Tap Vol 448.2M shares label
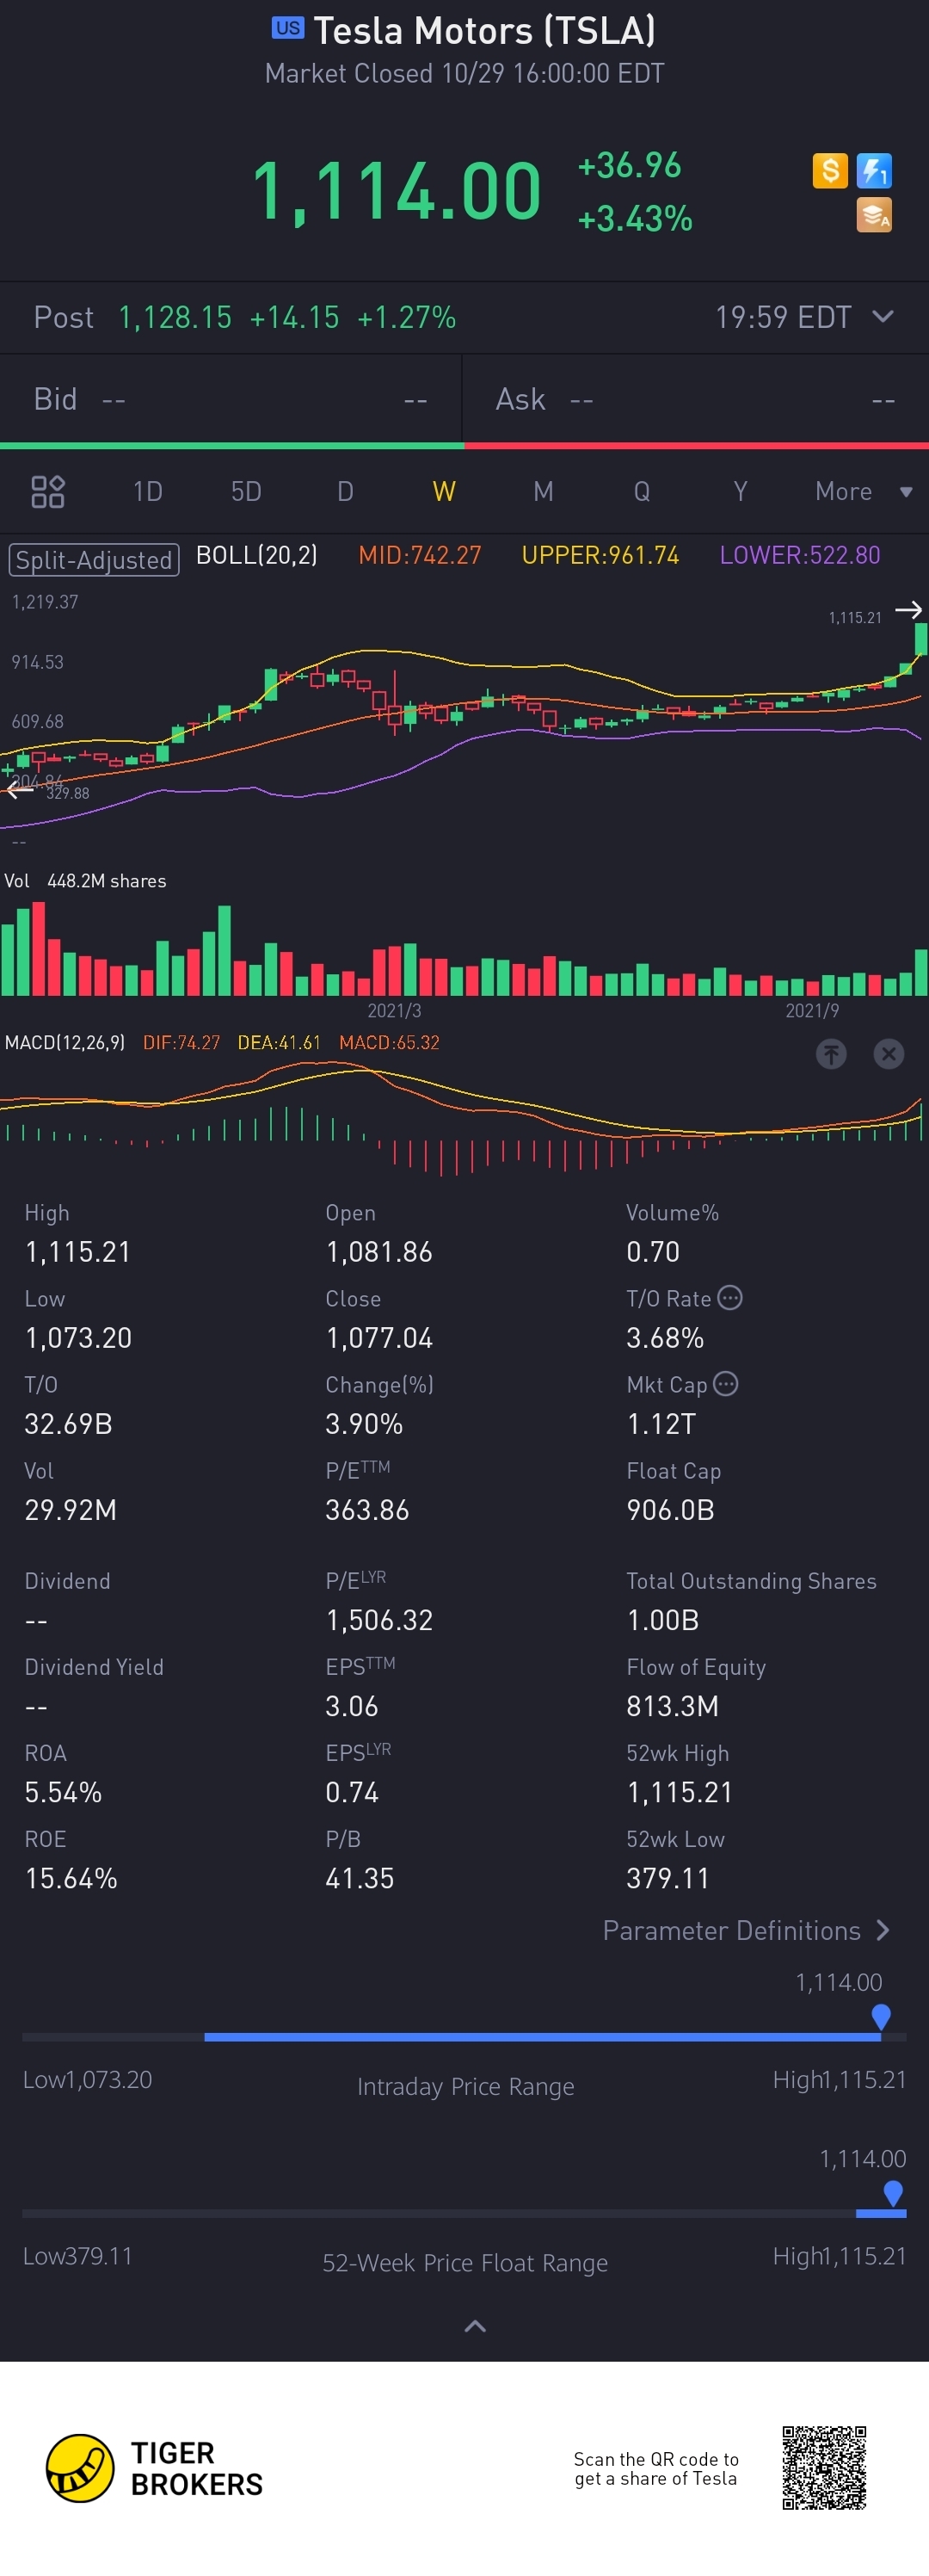The width and height of the screenshot is (929, 2576). (x=85, y=881)
